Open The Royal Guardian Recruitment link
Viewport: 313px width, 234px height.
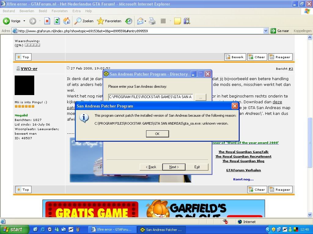[243, 156]
